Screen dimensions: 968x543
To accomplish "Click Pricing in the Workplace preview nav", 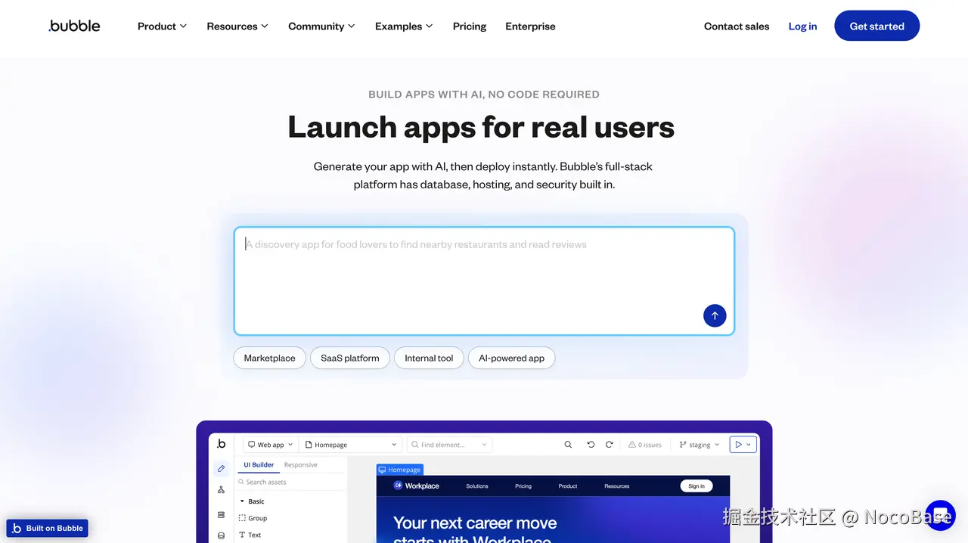I will click(x=523, y=486).
